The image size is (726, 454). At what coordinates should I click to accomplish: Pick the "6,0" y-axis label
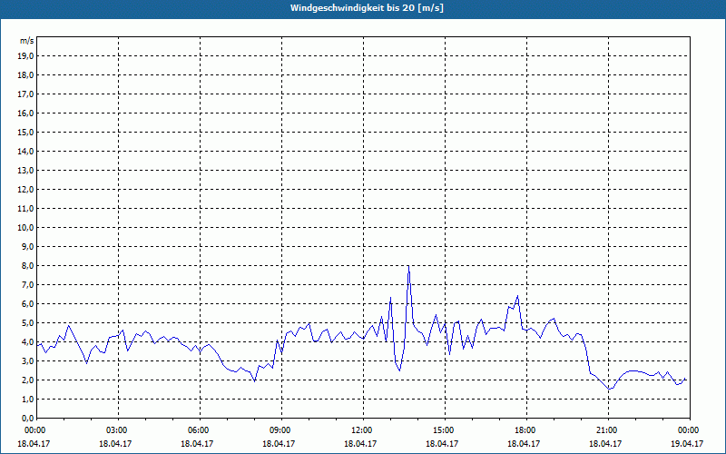[x=29, y=303]
